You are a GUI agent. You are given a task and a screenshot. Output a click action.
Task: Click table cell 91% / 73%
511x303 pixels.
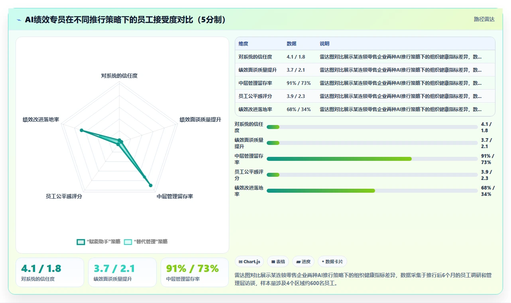point(299,83)
